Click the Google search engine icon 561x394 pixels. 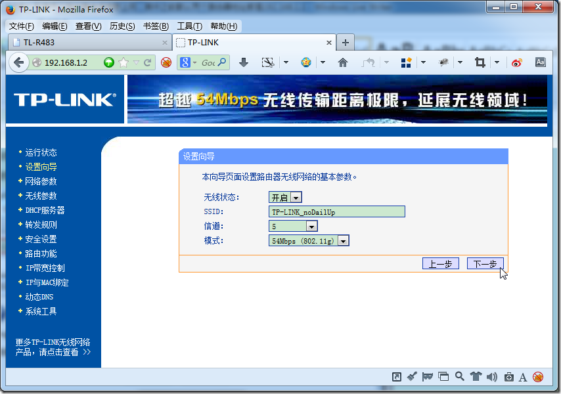(185, 62)
